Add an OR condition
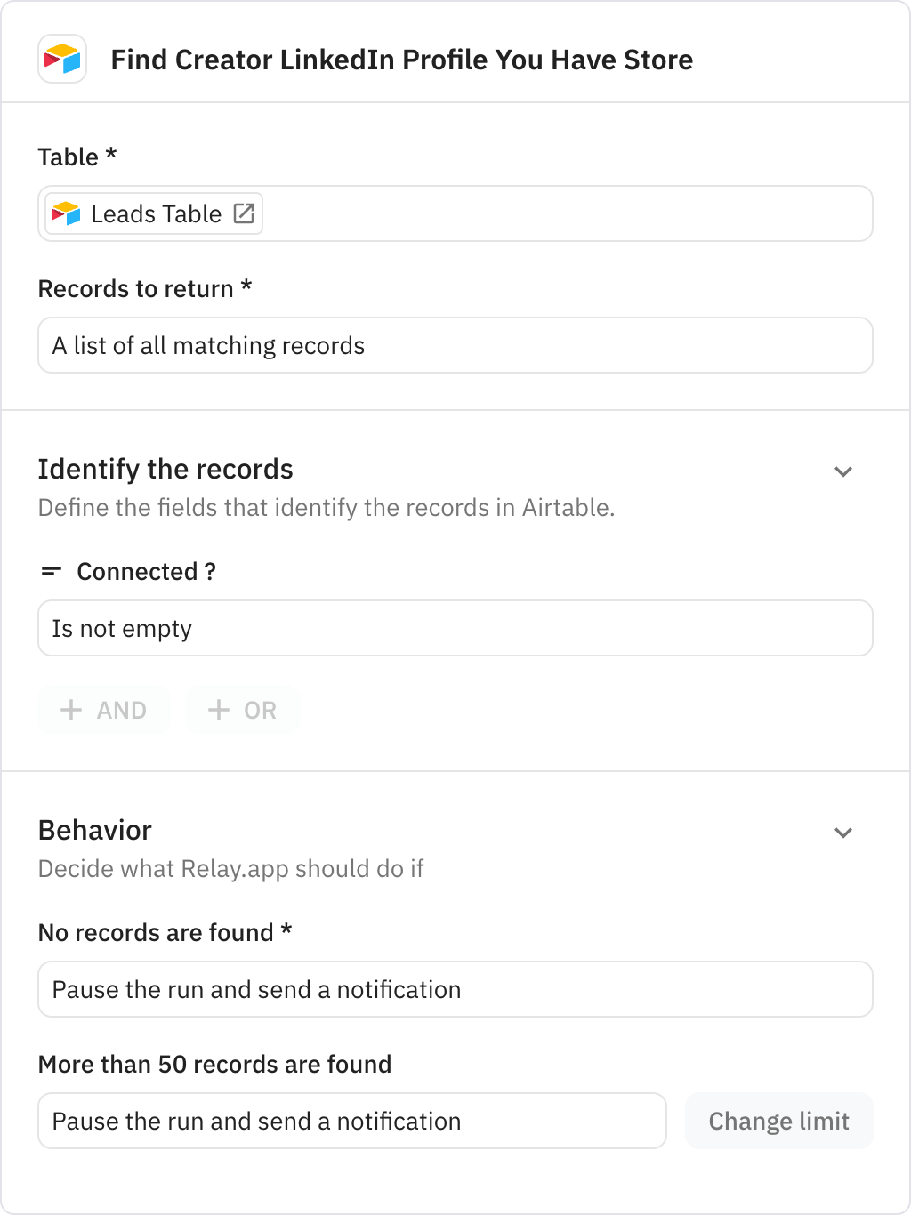 click(242, 710)
